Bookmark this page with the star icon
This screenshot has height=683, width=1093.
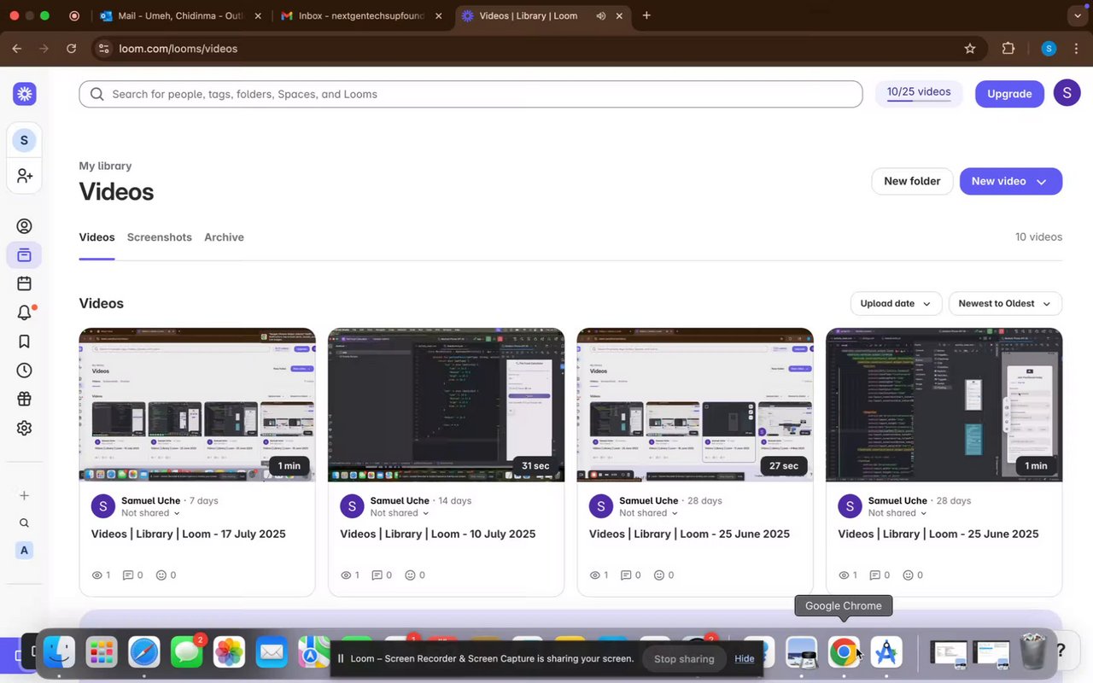[x=970, y=49]
